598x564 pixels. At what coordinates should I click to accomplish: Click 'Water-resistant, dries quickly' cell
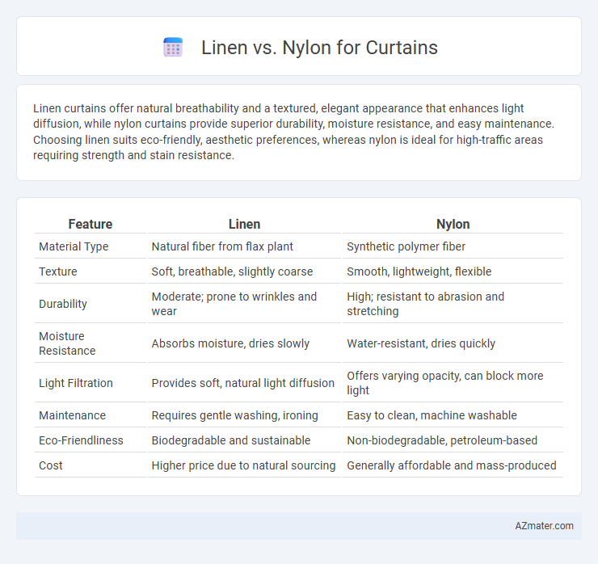point(421,343)
